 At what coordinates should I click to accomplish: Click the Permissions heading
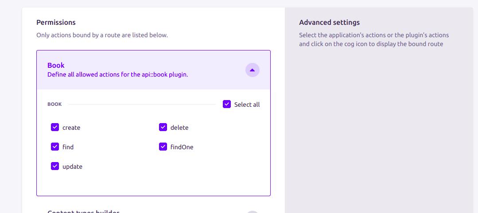click(56, 22)
